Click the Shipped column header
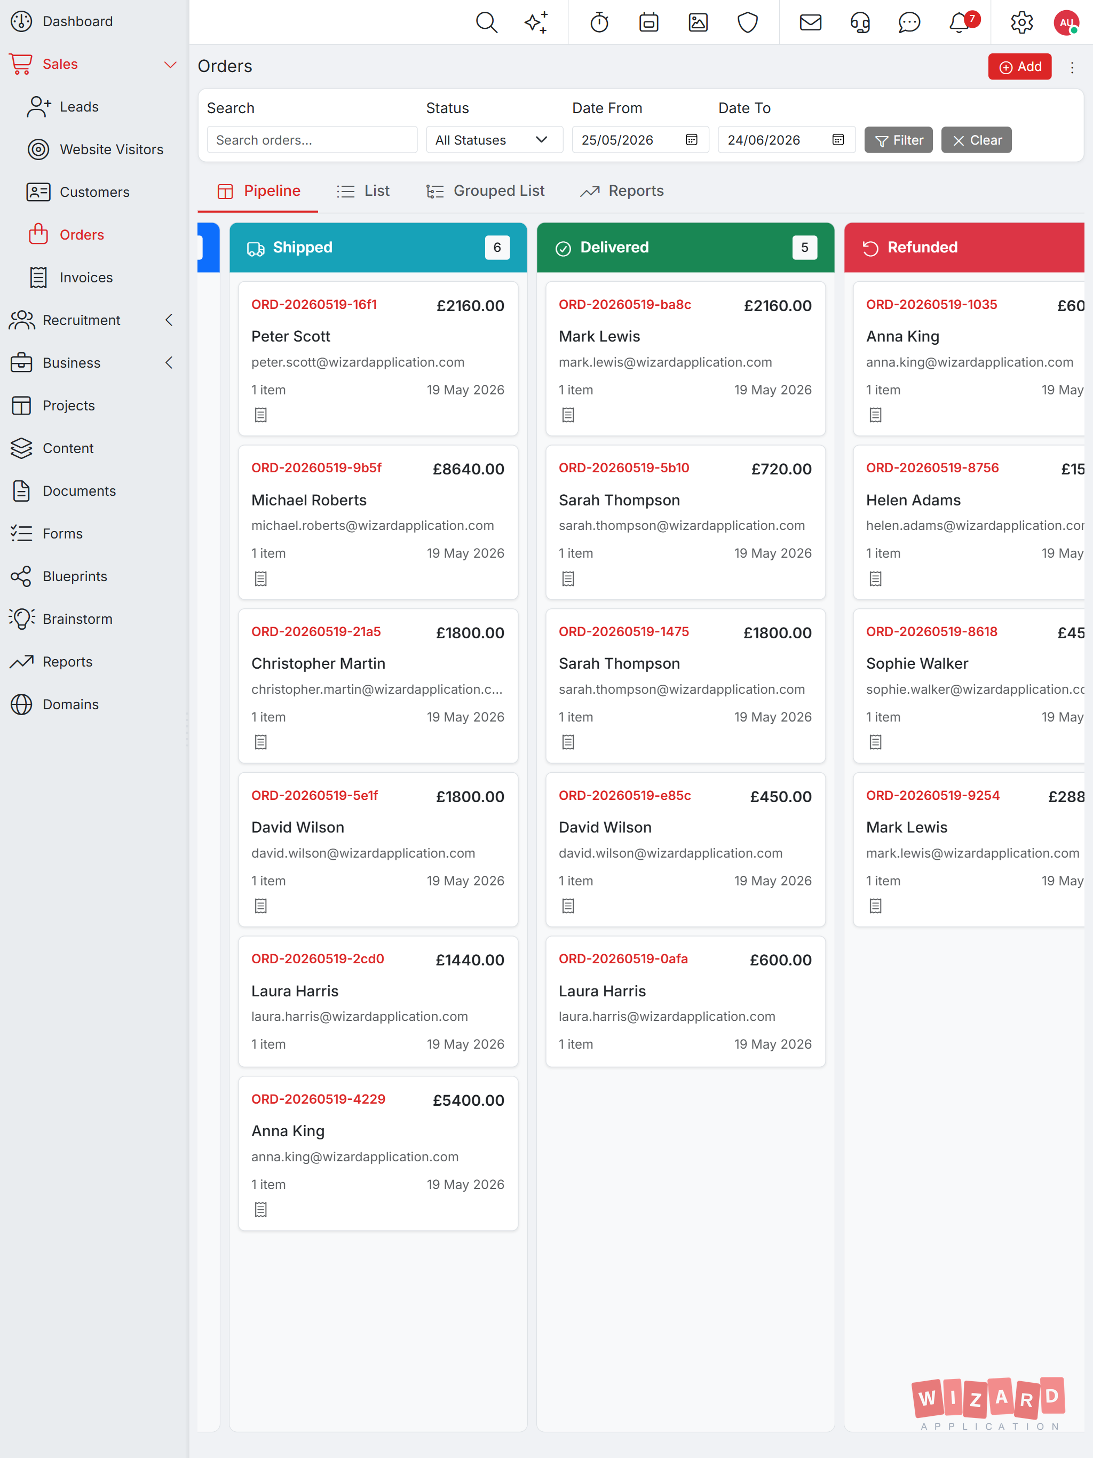 coord(378,248)
